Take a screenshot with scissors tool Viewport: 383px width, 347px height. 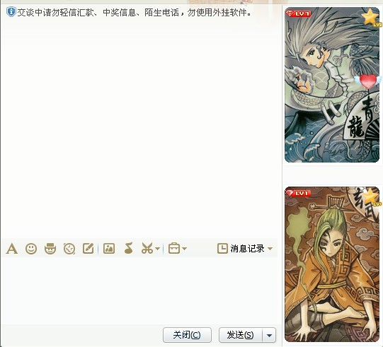pyautogui.click(x=147, y=249)
